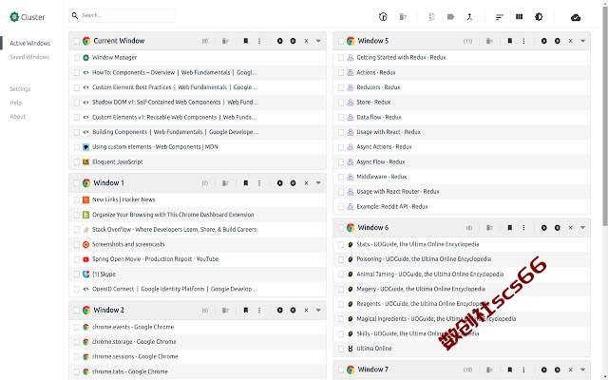Click Example: Reddit API - Redux row

(x=462, y=207)
